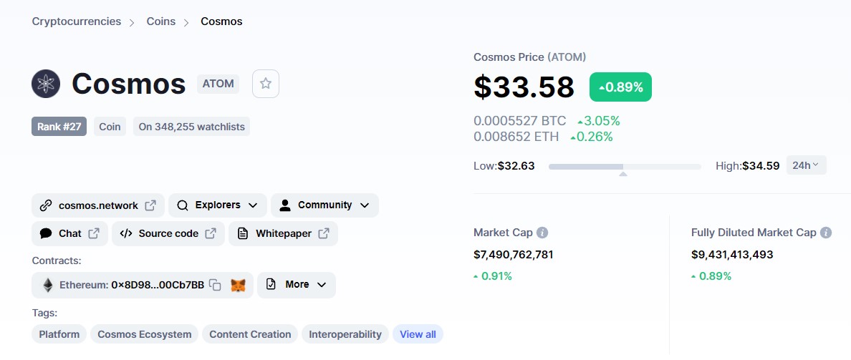The width and height of the screenshot is (851, 360).
Task: Copy the Ethereum contract address
Action: pos(215,285)
